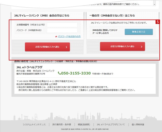Open the 旅行業約款・条件書 footer link
Image resolution: width=162 pixels, height=132 pixels.
coord(62,124)
